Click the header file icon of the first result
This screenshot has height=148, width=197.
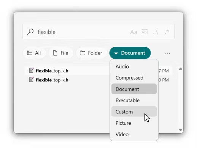click(31, 70)
